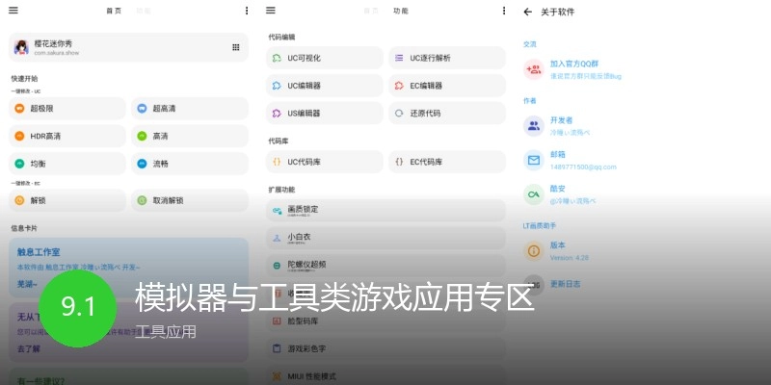
Task: Open UC代码库
Action: 325,162
